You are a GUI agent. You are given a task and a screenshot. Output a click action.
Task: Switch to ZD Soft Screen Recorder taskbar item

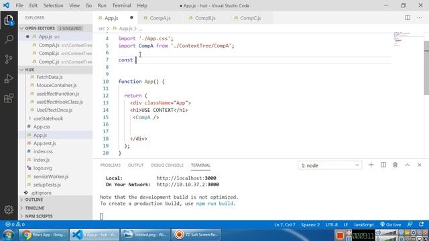click(196, 235)
